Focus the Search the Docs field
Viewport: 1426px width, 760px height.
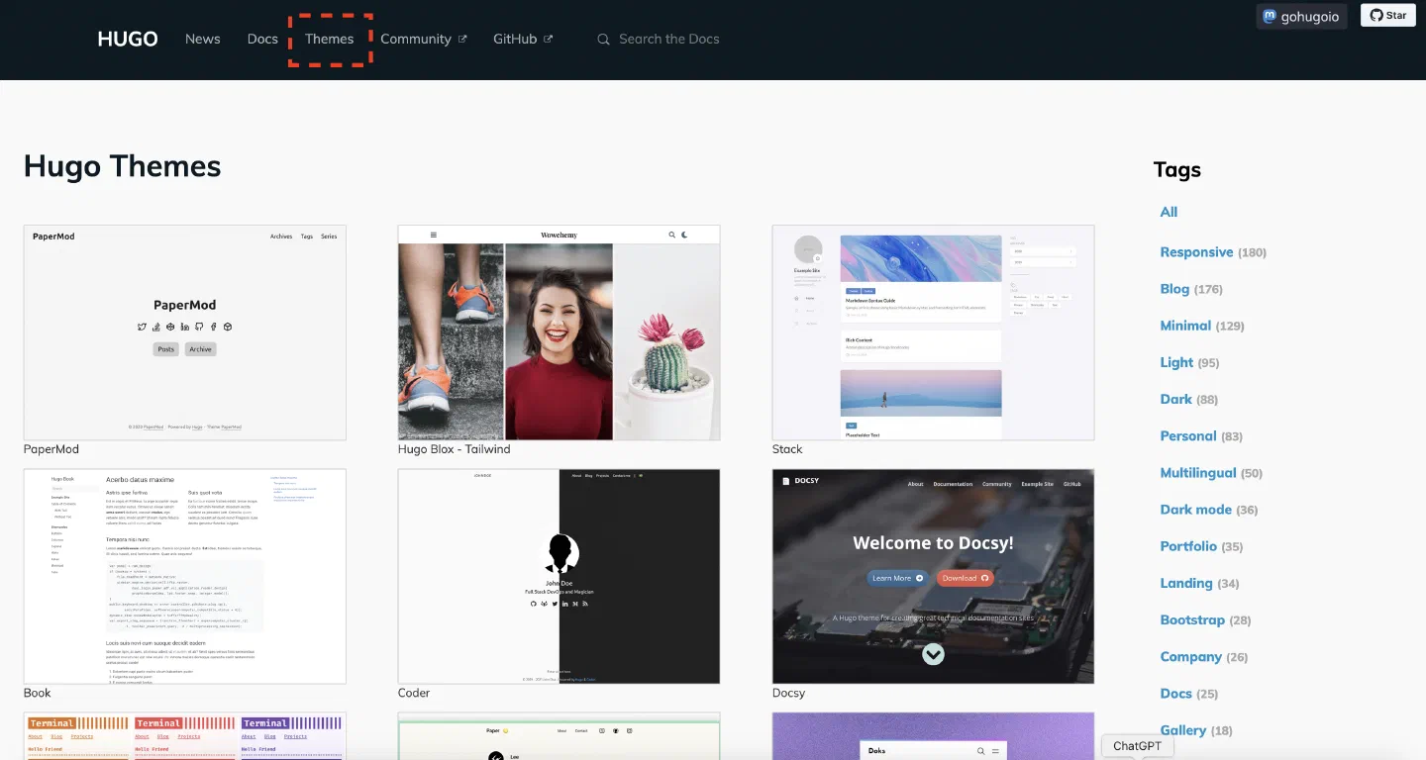(x=669, y=40)
